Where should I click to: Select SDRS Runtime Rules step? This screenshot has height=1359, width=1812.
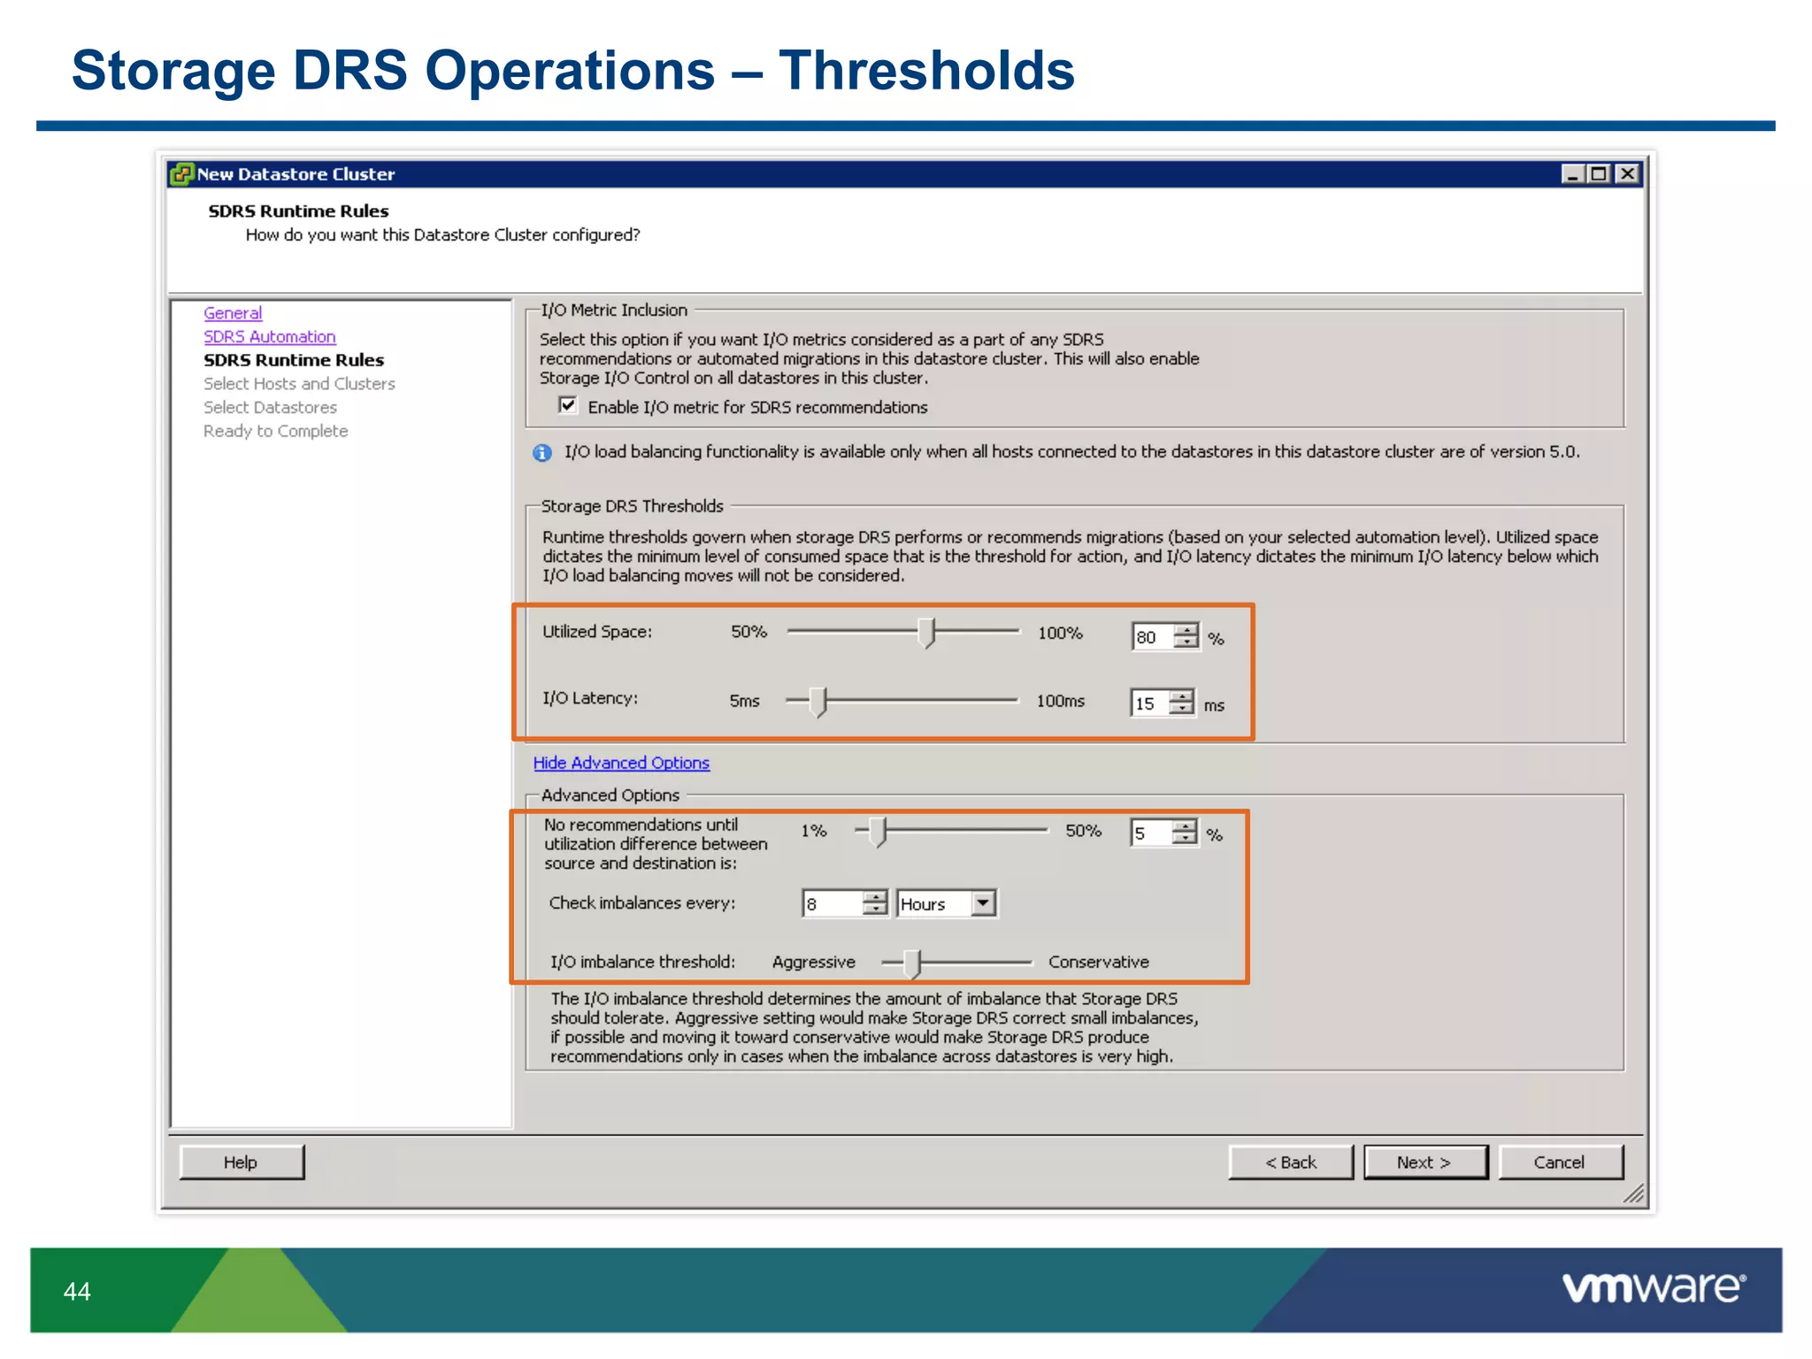click(294, 360)
